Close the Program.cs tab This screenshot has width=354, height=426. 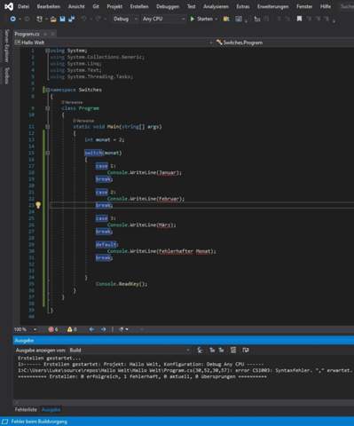pos(52,34)
